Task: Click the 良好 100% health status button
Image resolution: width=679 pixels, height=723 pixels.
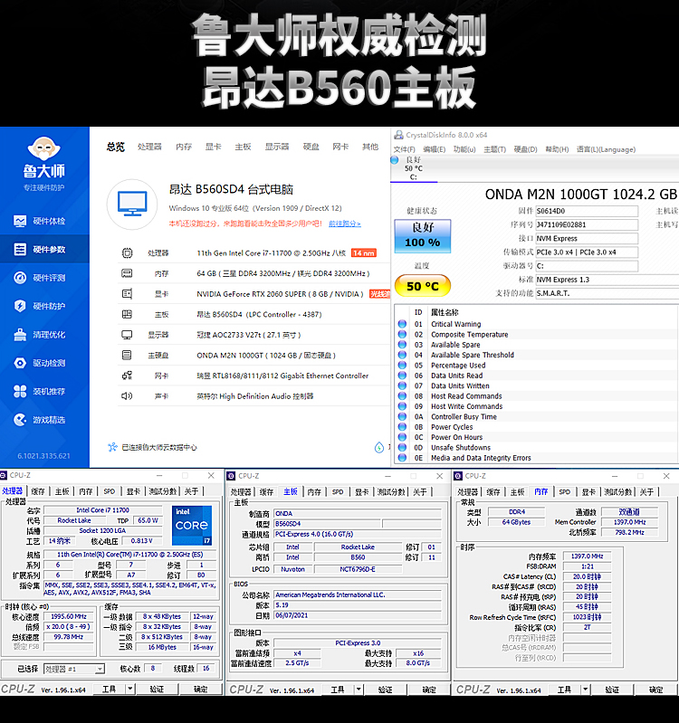Action: point(423,236)
